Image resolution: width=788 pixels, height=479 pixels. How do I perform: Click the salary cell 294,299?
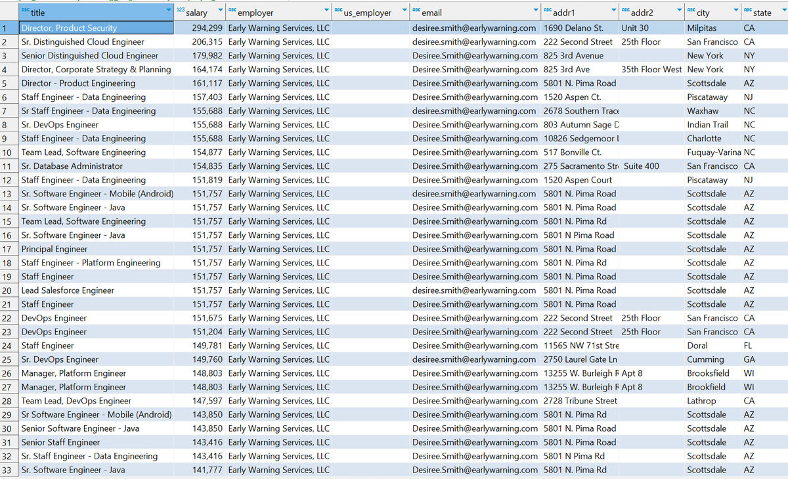200,28
